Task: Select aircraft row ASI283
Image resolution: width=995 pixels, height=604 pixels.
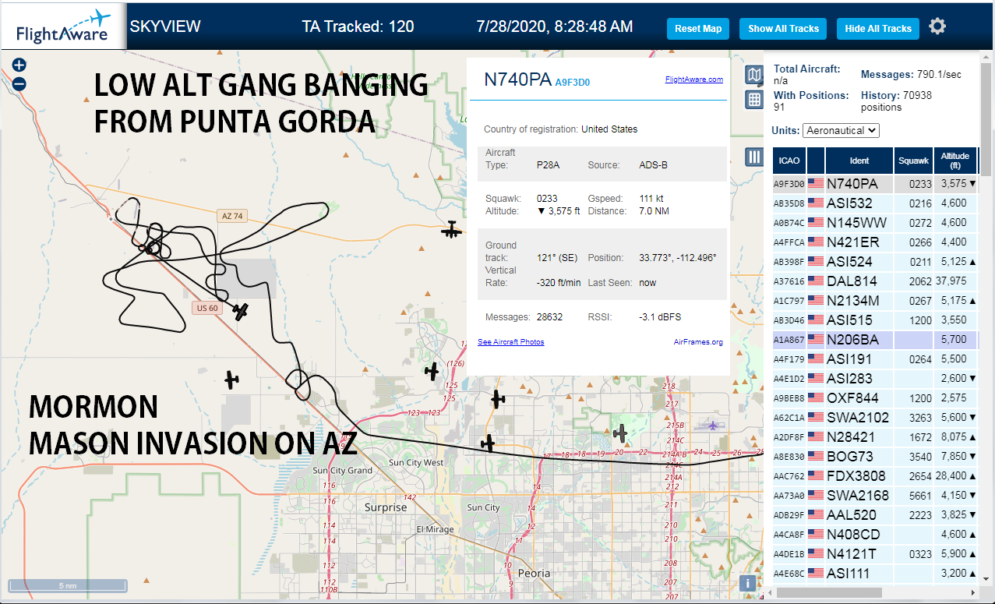Action: point(875,379)
